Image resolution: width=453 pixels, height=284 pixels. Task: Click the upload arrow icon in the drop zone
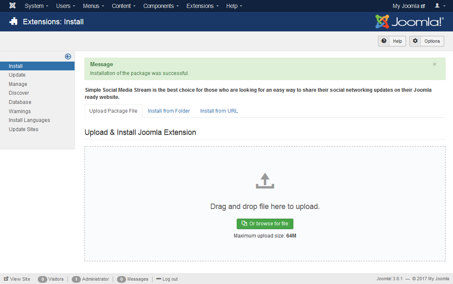tap(265, 181)
